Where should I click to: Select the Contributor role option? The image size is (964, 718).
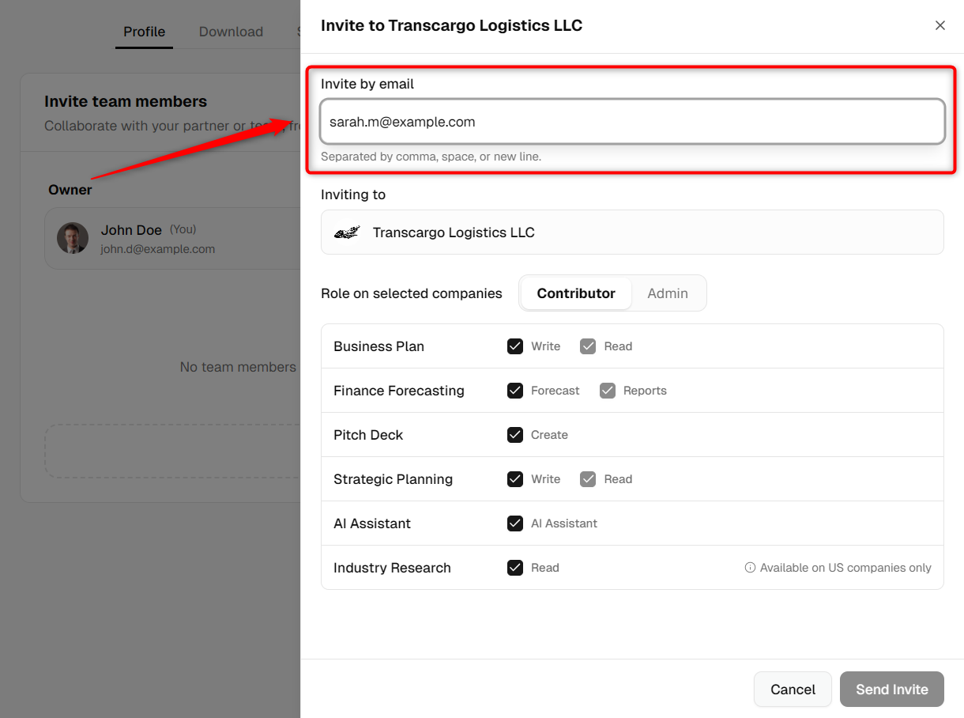576,293
